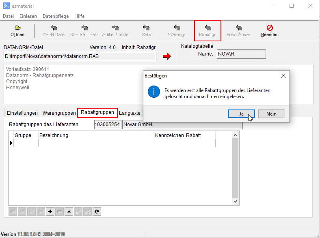320x238 pixels.
Task: Click the red arrow next to file path
Action: [x=166, y=56]
